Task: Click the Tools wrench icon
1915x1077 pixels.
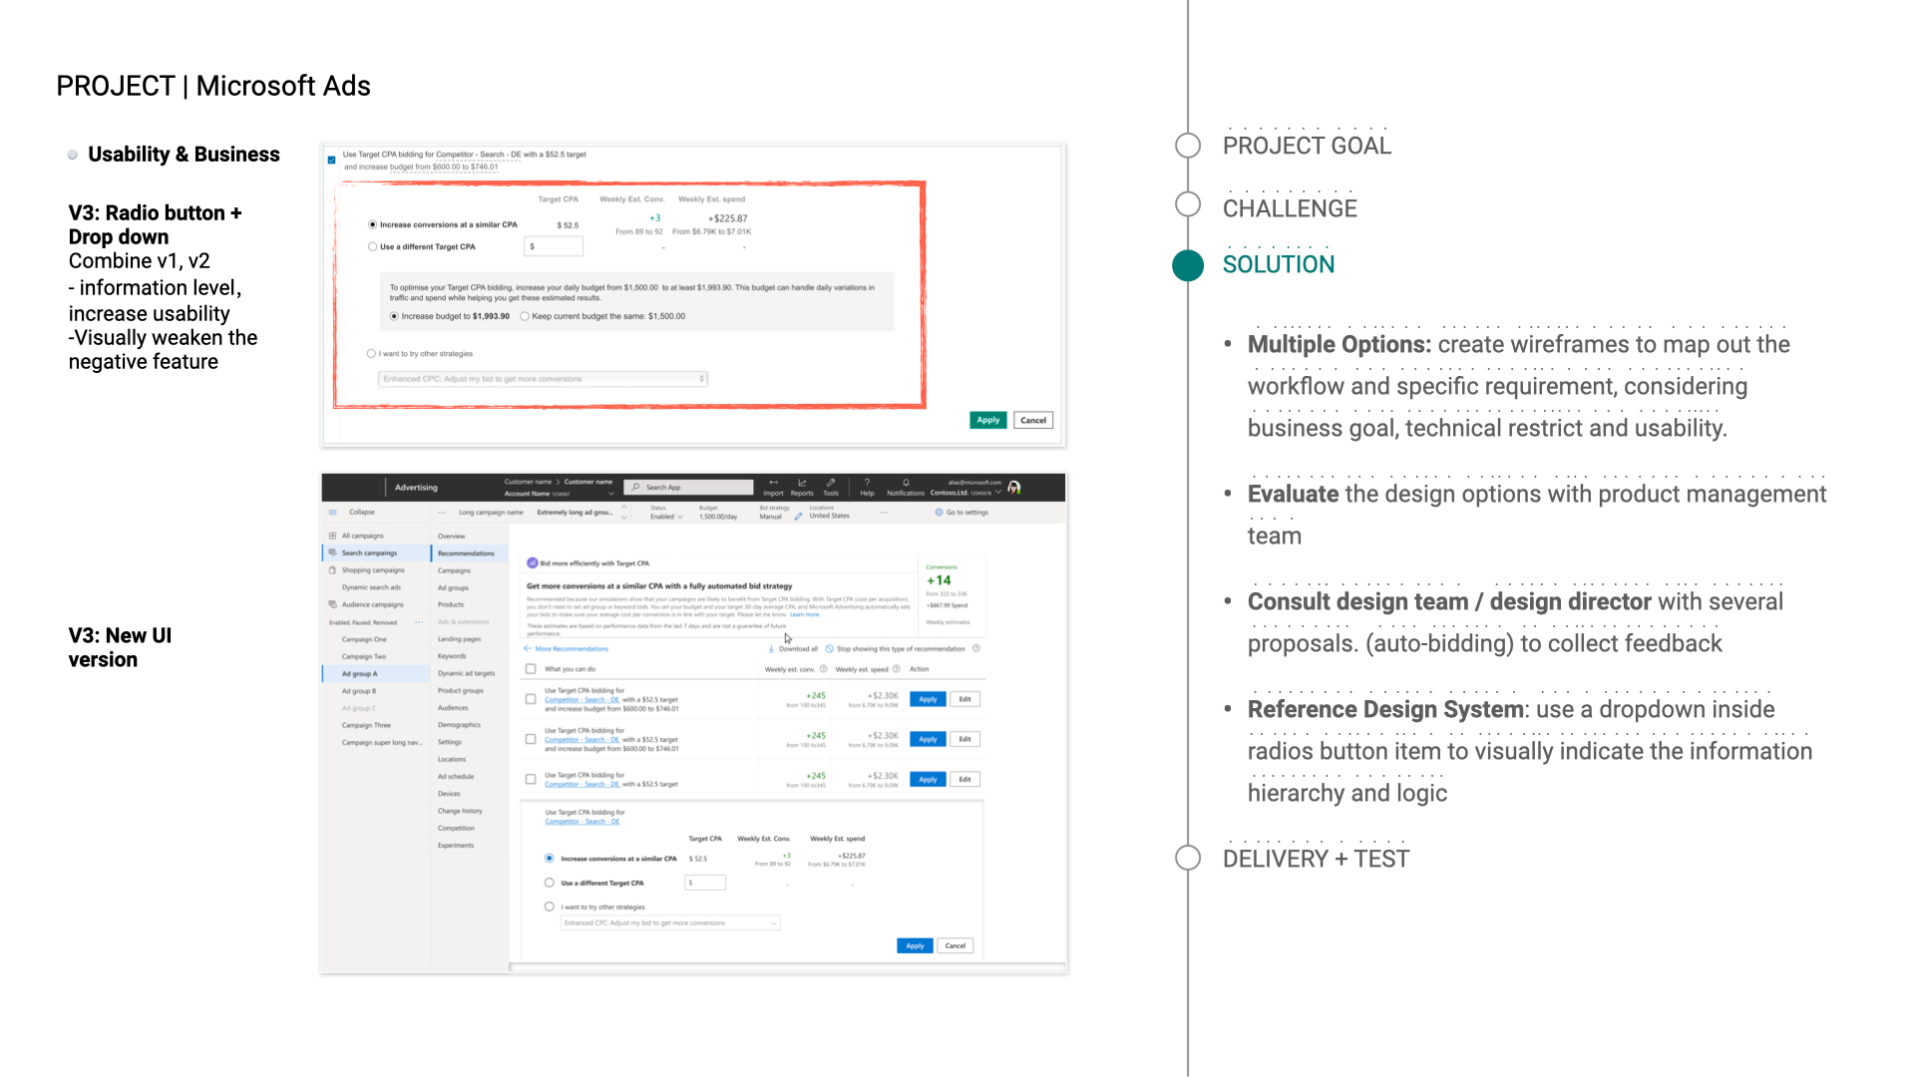Action: pos(831,483)
